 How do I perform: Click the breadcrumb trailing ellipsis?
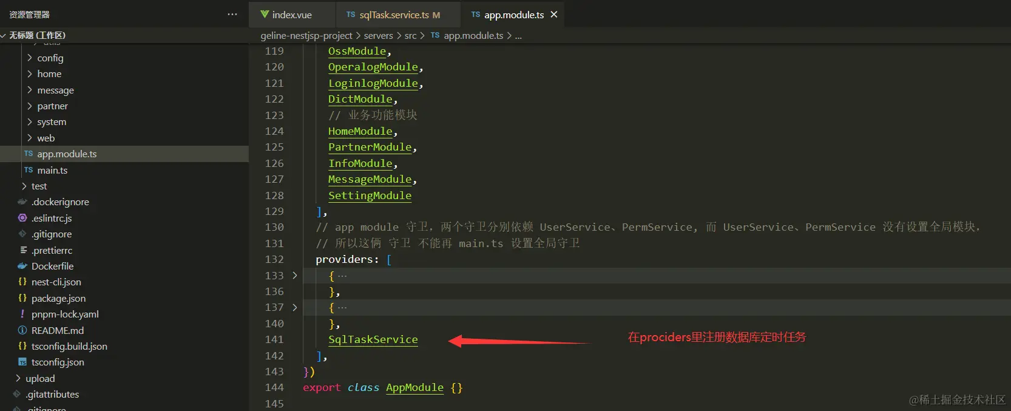(518, 36)
